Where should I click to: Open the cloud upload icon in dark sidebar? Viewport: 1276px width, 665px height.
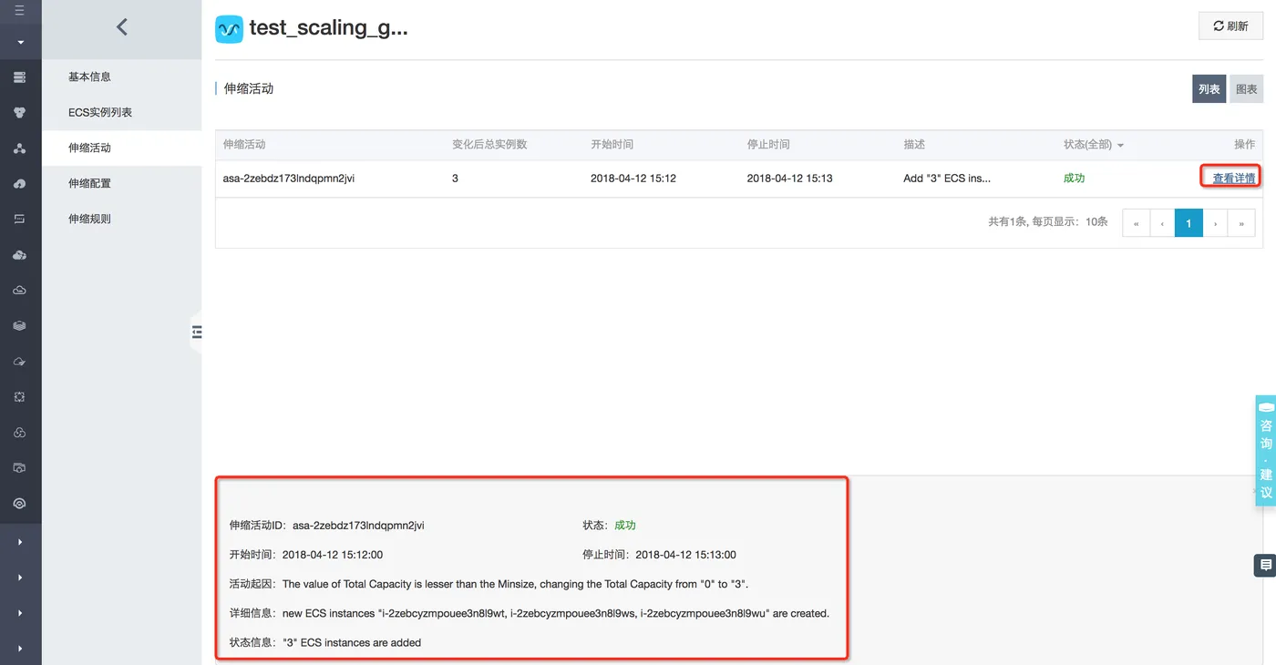[20, 184]
